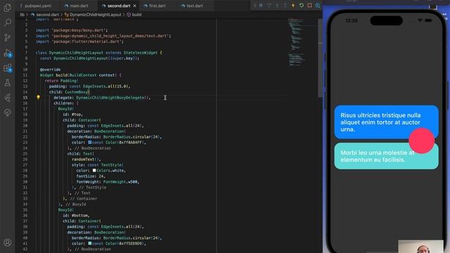This screenshot has width=450, height=253.
Task: Open the Source Control view
Action: [x=8, y=37]
